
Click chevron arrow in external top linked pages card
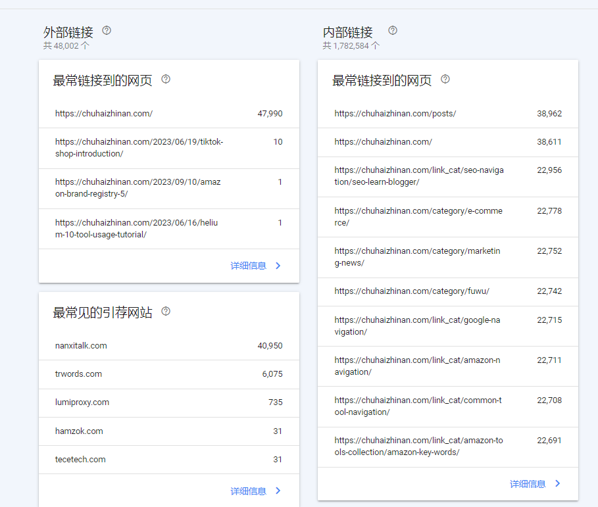(x=278, y=266)
